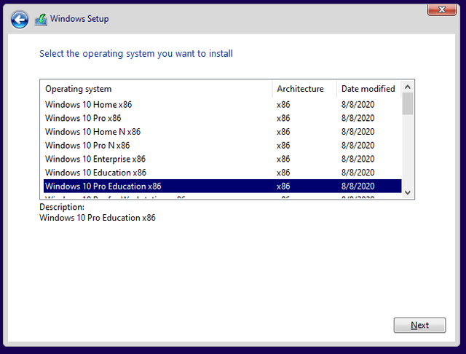Image resolution: width=466 pixels, height=354 pixels.
Task: Click Next to continue setup
Action: coord(419,325)
